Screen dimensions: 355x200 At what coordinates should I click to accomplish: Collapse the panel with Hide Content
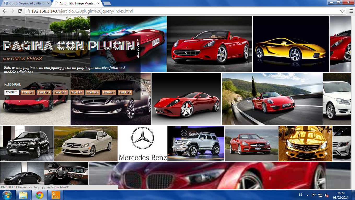coord(138,48)
